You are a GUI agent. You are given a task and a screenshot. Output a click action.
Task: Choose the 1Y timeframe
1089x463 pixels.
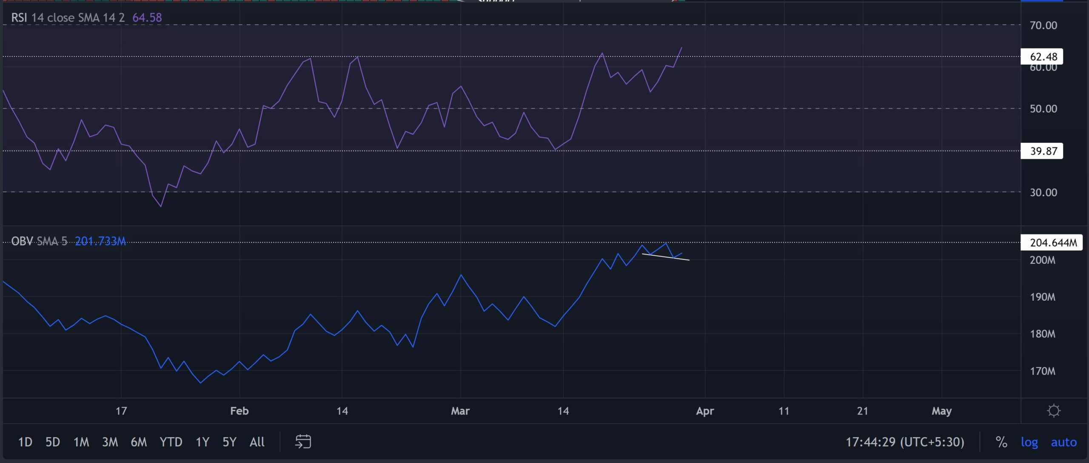click(202, 442)
